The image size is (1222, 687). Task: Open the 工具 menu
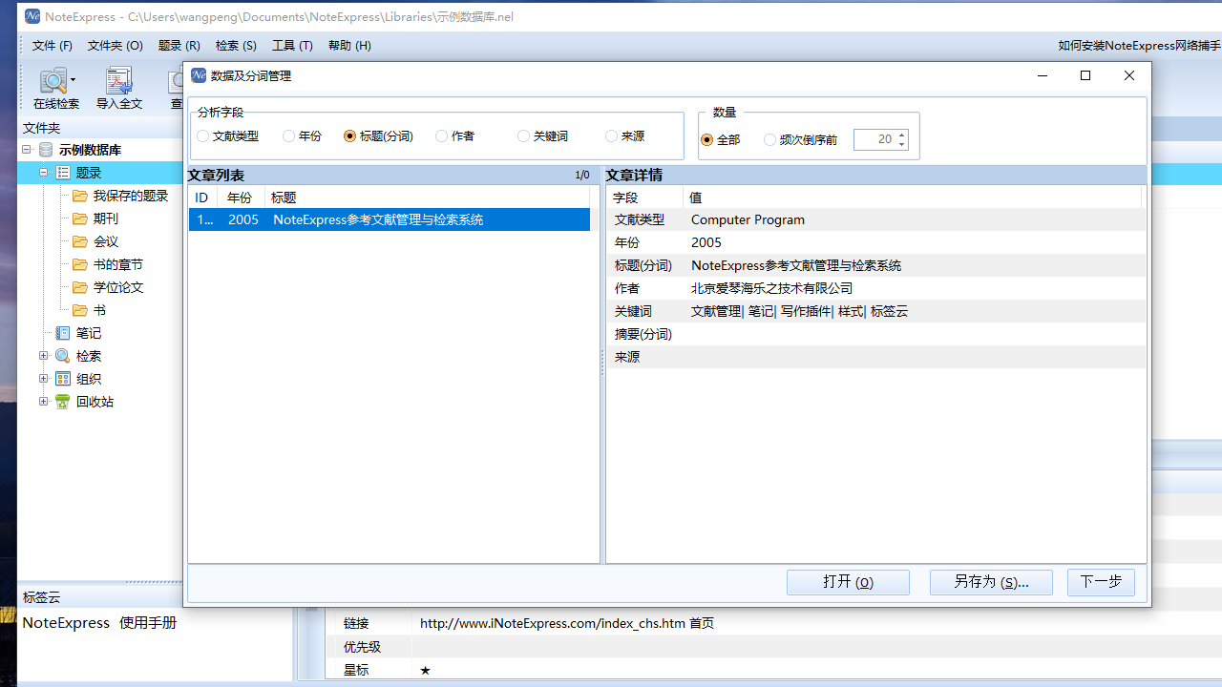[292, 45]
